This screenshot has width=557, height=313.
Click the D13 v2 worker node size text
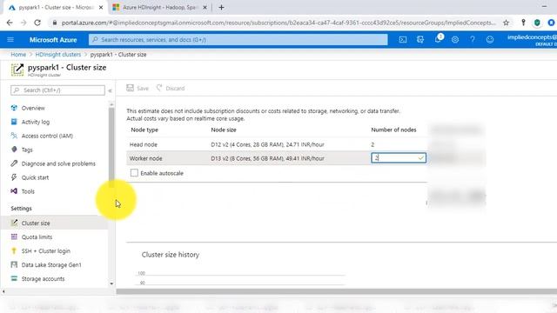(267, 158)
